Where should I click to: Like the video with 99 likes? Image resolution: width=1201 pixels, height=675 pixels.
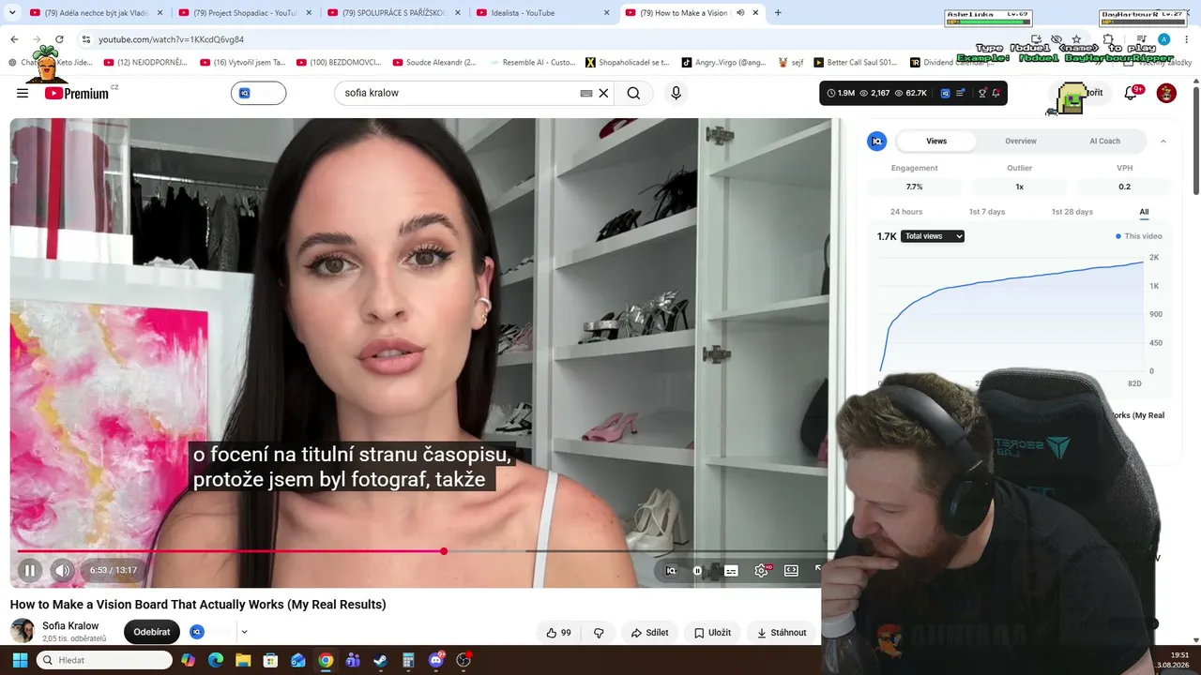(558, 633)
